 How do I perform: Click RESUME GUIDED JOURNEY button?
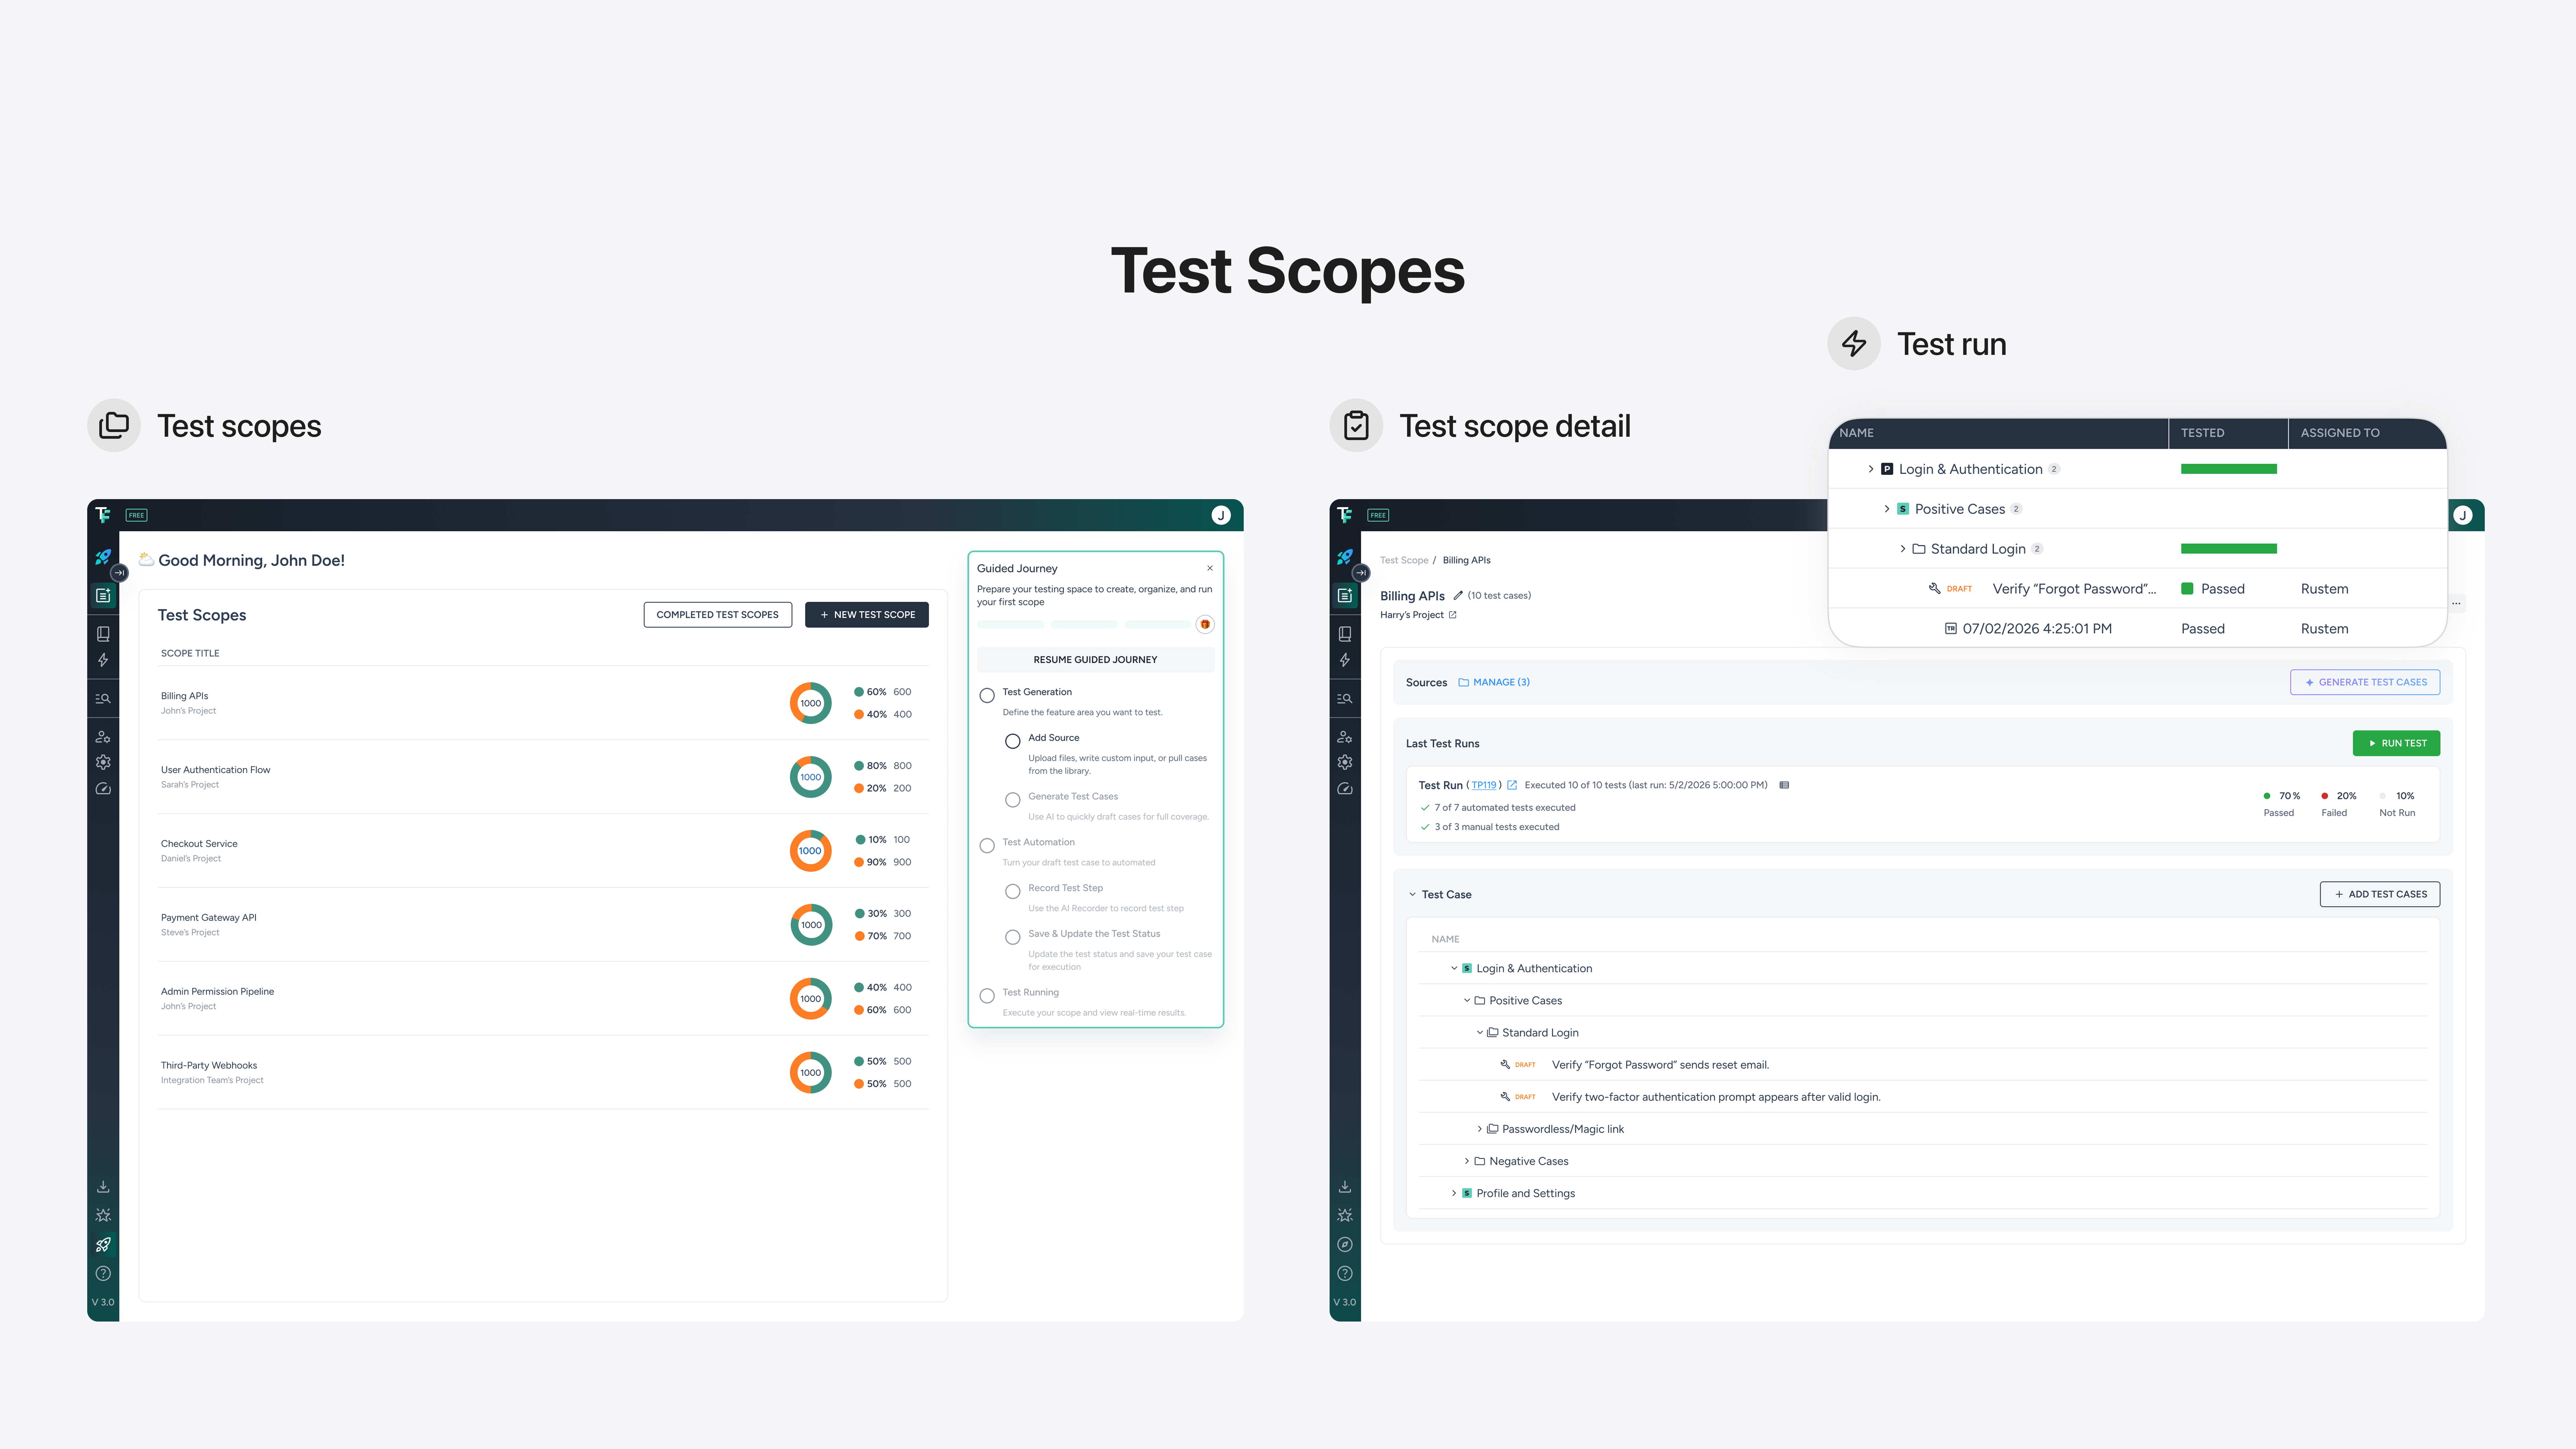1096,660
